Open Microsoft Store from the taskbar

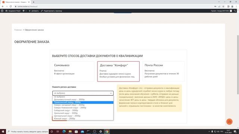click(76, 131)
